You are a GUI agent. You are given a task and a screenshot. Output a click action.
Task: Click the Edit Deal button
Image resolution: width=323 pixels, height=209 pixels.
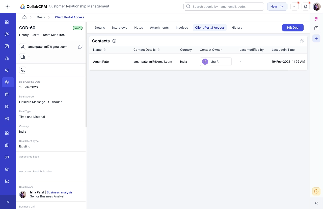click(293, 28)
